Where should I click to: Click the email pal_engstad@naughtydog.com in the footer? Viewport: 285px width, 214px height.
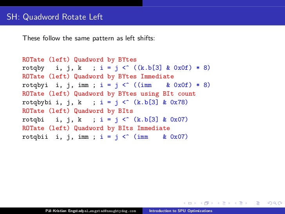(x=109, y=211)
